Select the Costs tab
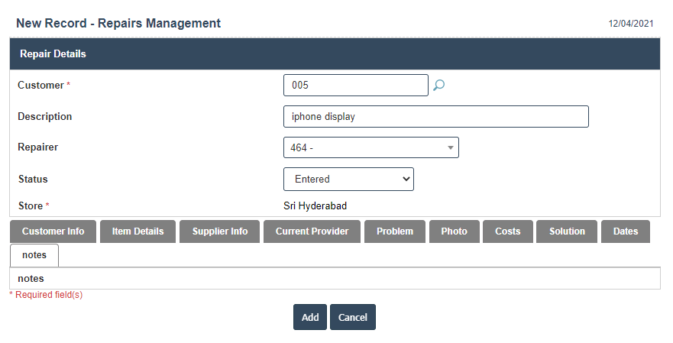The image size is (673, 343). (508, 231)
